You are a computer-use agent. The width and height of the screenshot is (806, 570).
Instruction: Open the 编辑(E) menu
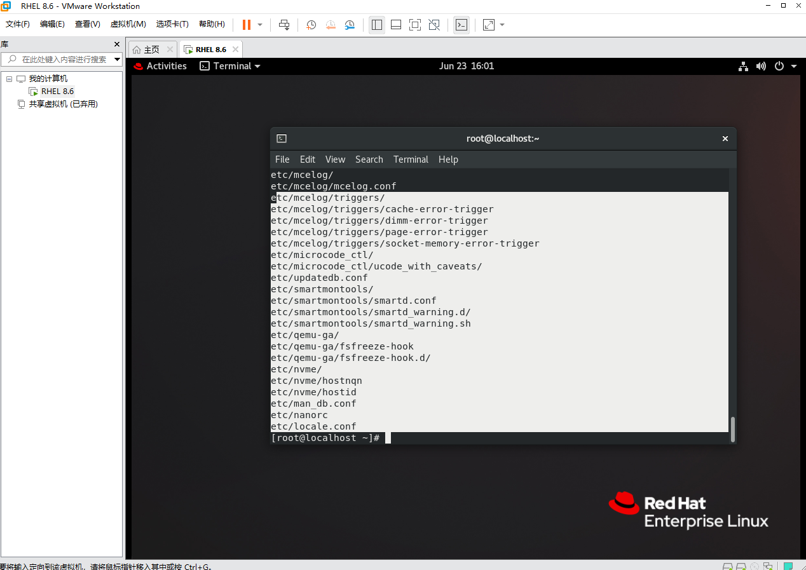tap(52, 24)
